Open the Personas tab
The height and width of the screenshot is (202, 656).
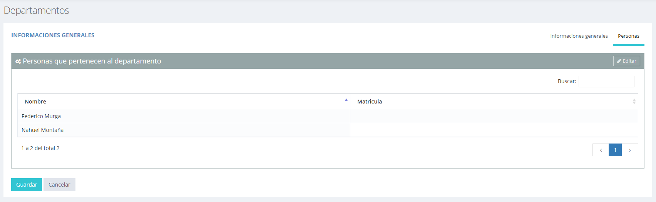628,36
